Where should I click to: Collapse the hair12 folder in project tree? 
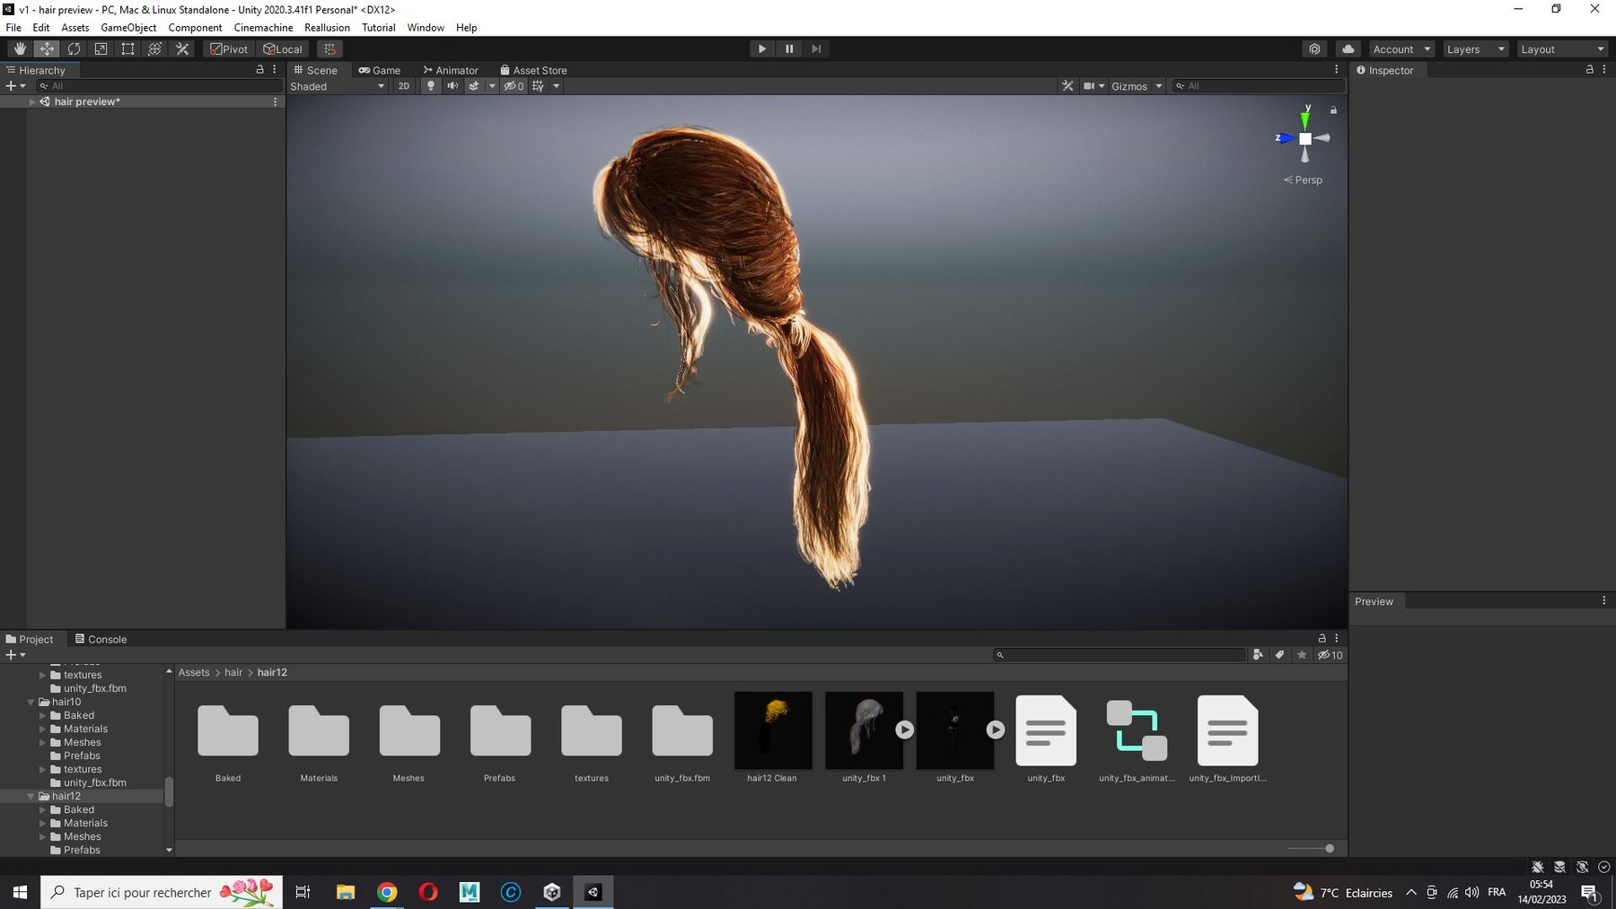click(x=31, y=796)
